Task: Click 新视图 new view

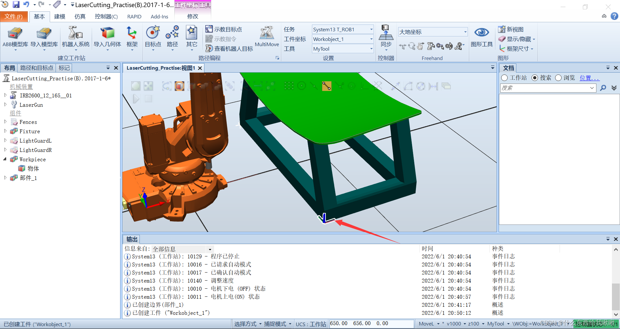Action: [511, 29]
